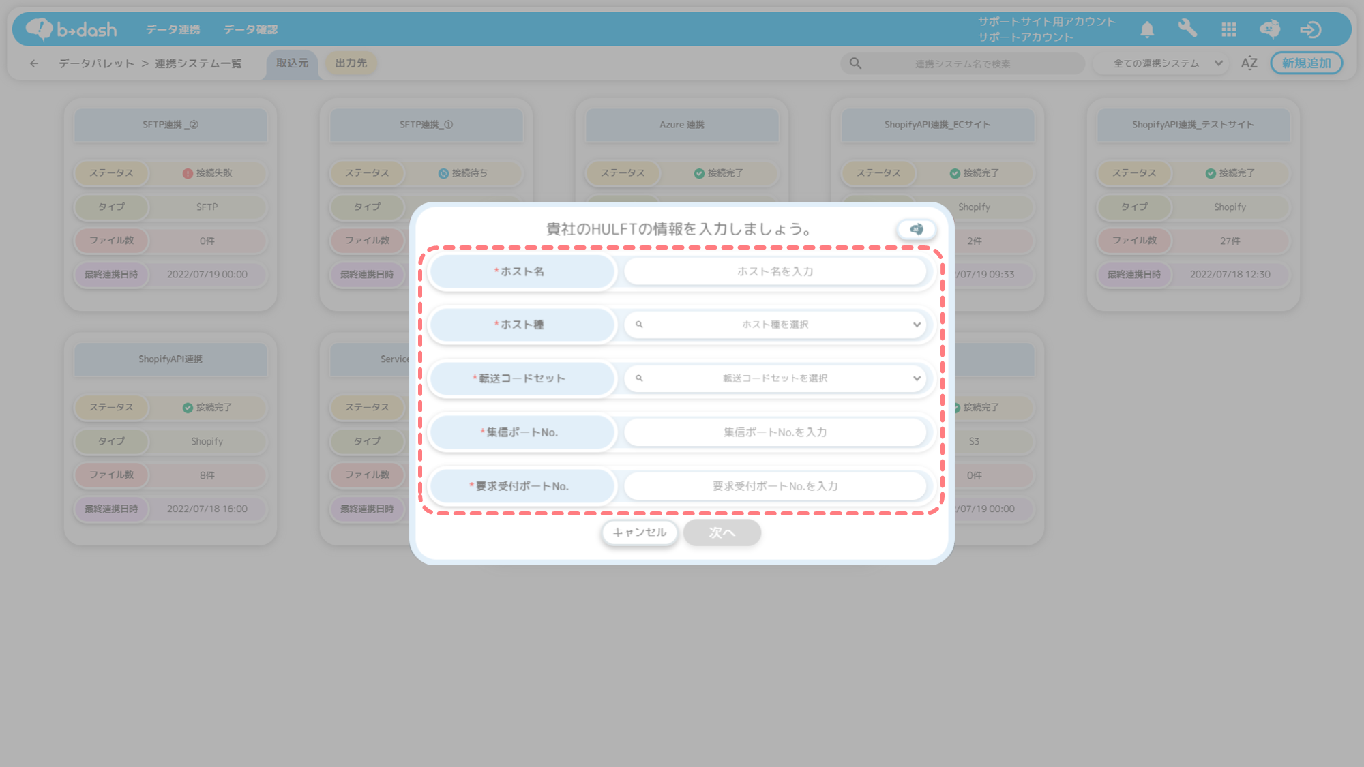
Task: Click the 新規追加 button
Action: (1306, 63)
